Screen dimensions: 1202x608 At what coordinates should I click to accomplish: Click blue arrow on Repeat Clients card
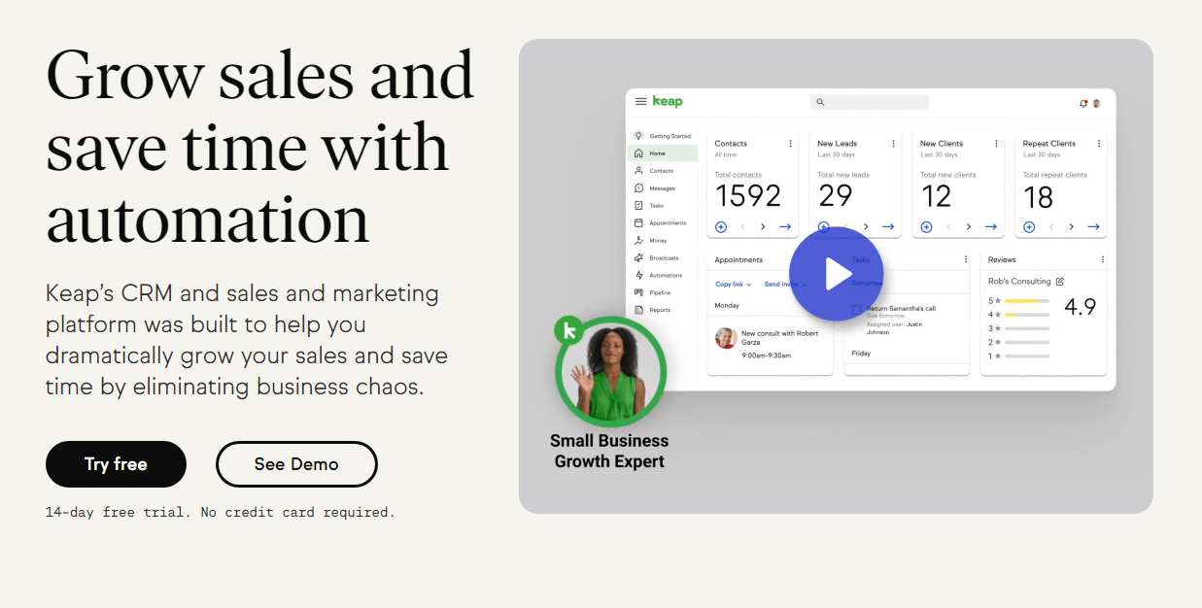tap(1094, 226)
